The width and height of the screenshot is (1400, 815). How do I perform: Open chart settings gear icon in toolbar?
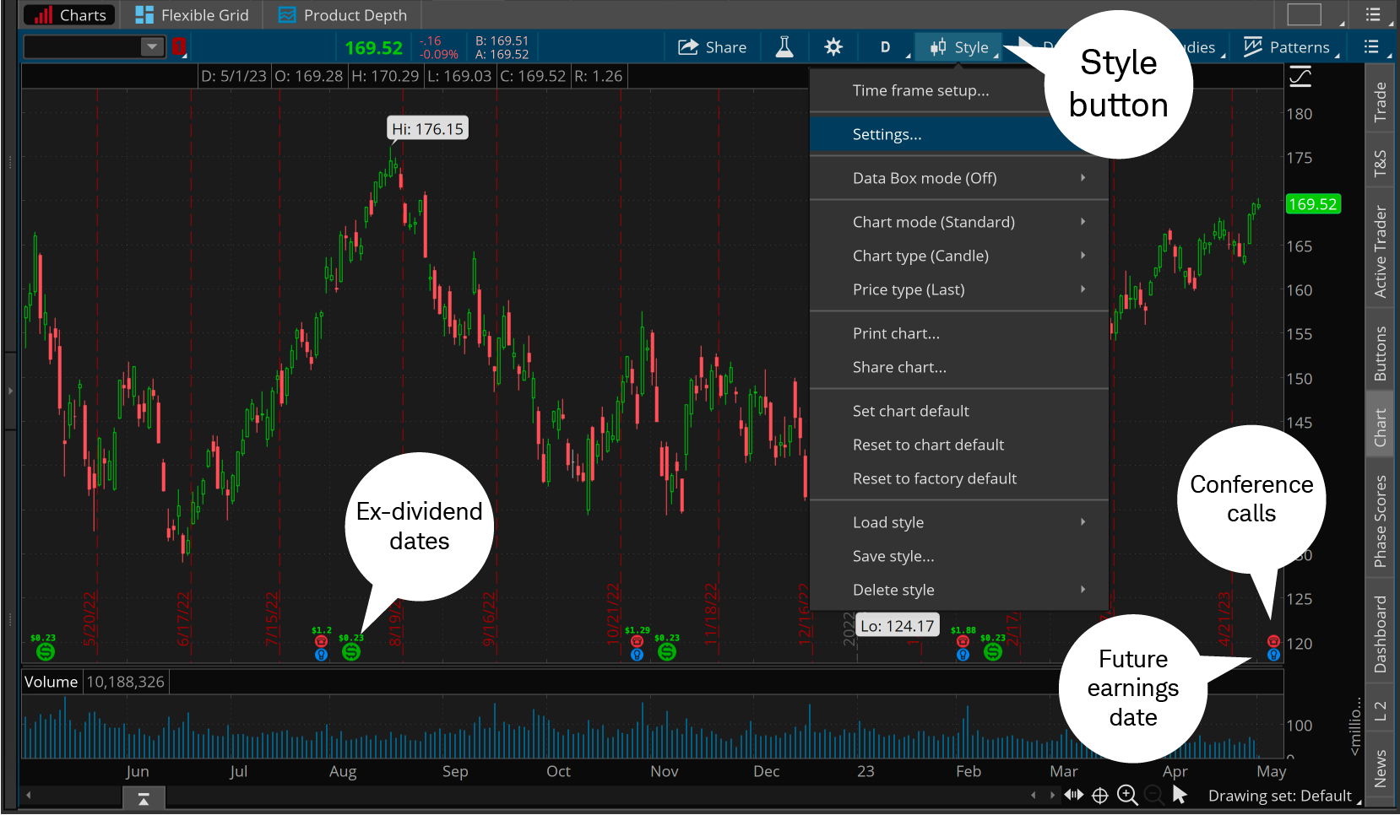tap(833, 47)
